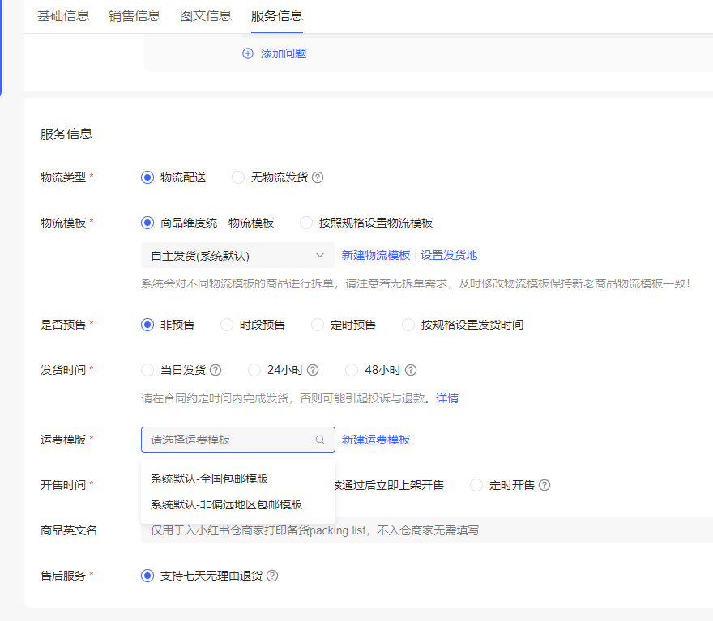Screen dimensions: 713x621
Task: Click the help icon beside 定时开售
Action: pyautogui.click(x=544, y=485)
